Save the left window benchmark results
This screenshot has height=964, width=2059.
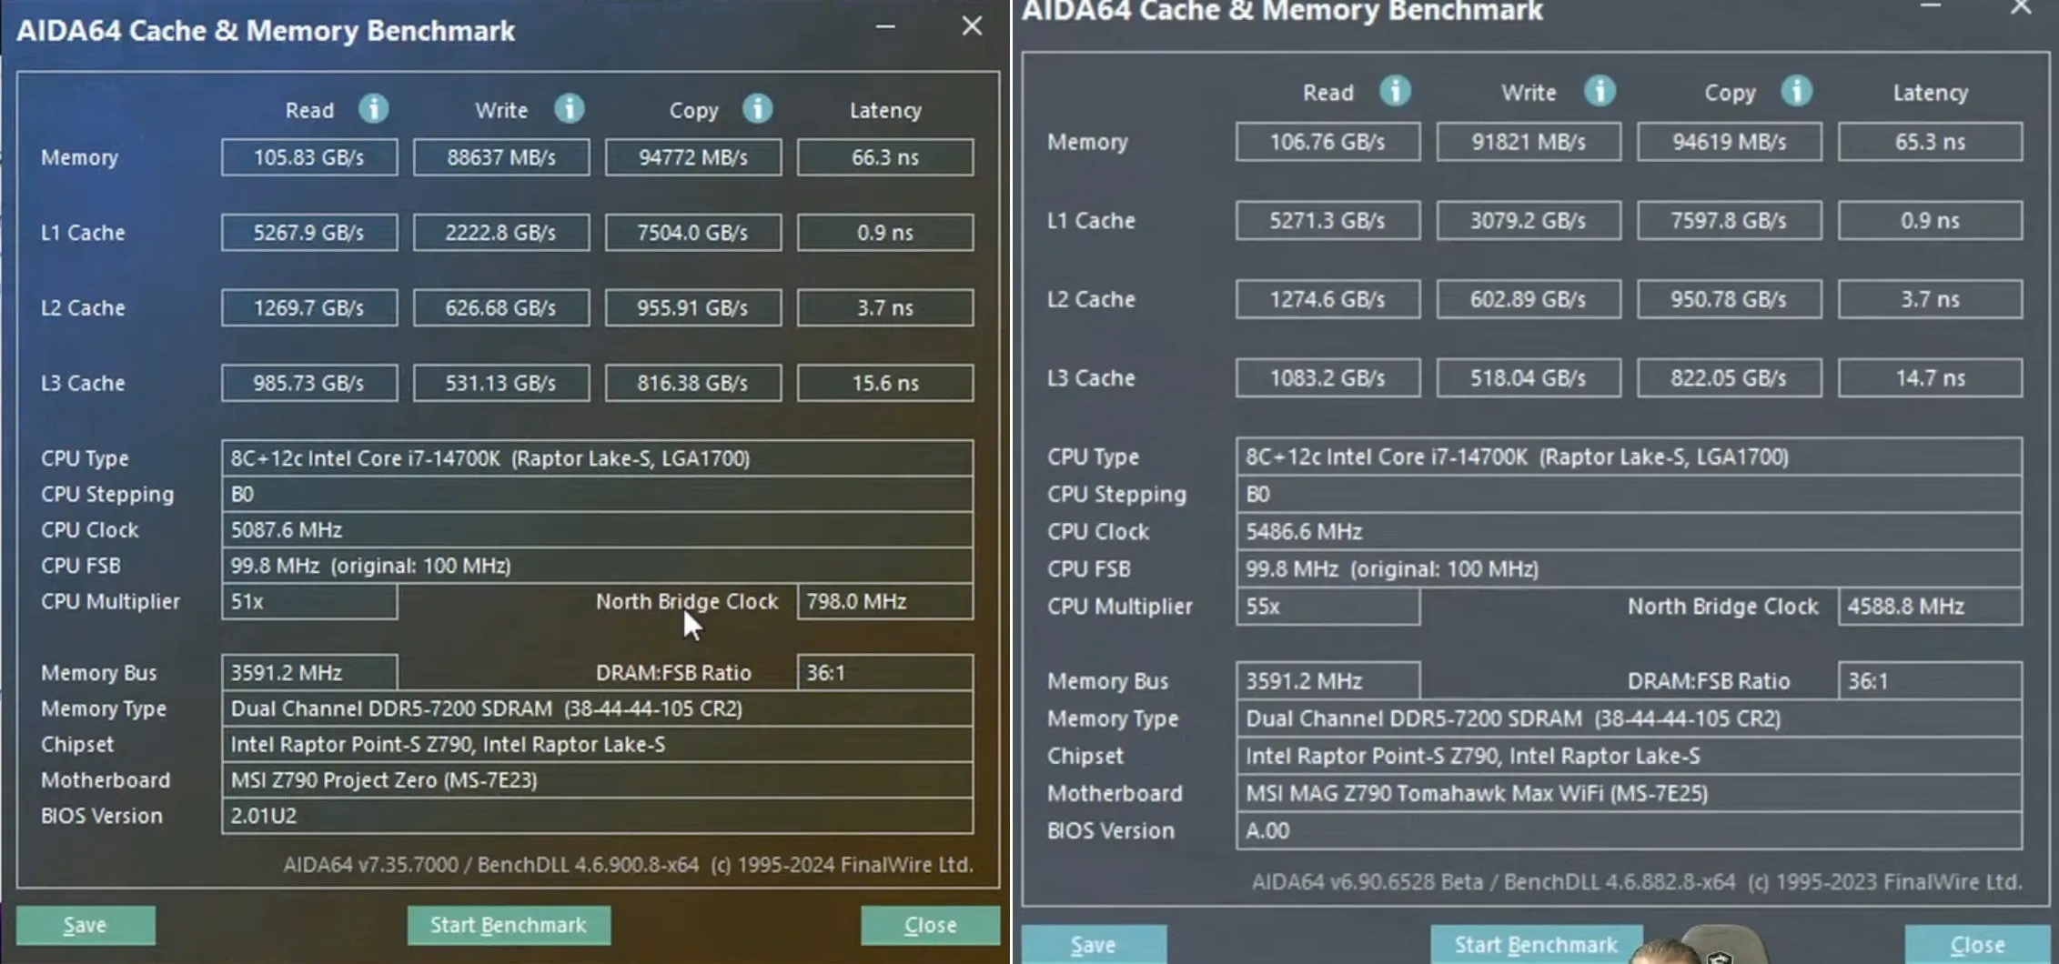86,925
